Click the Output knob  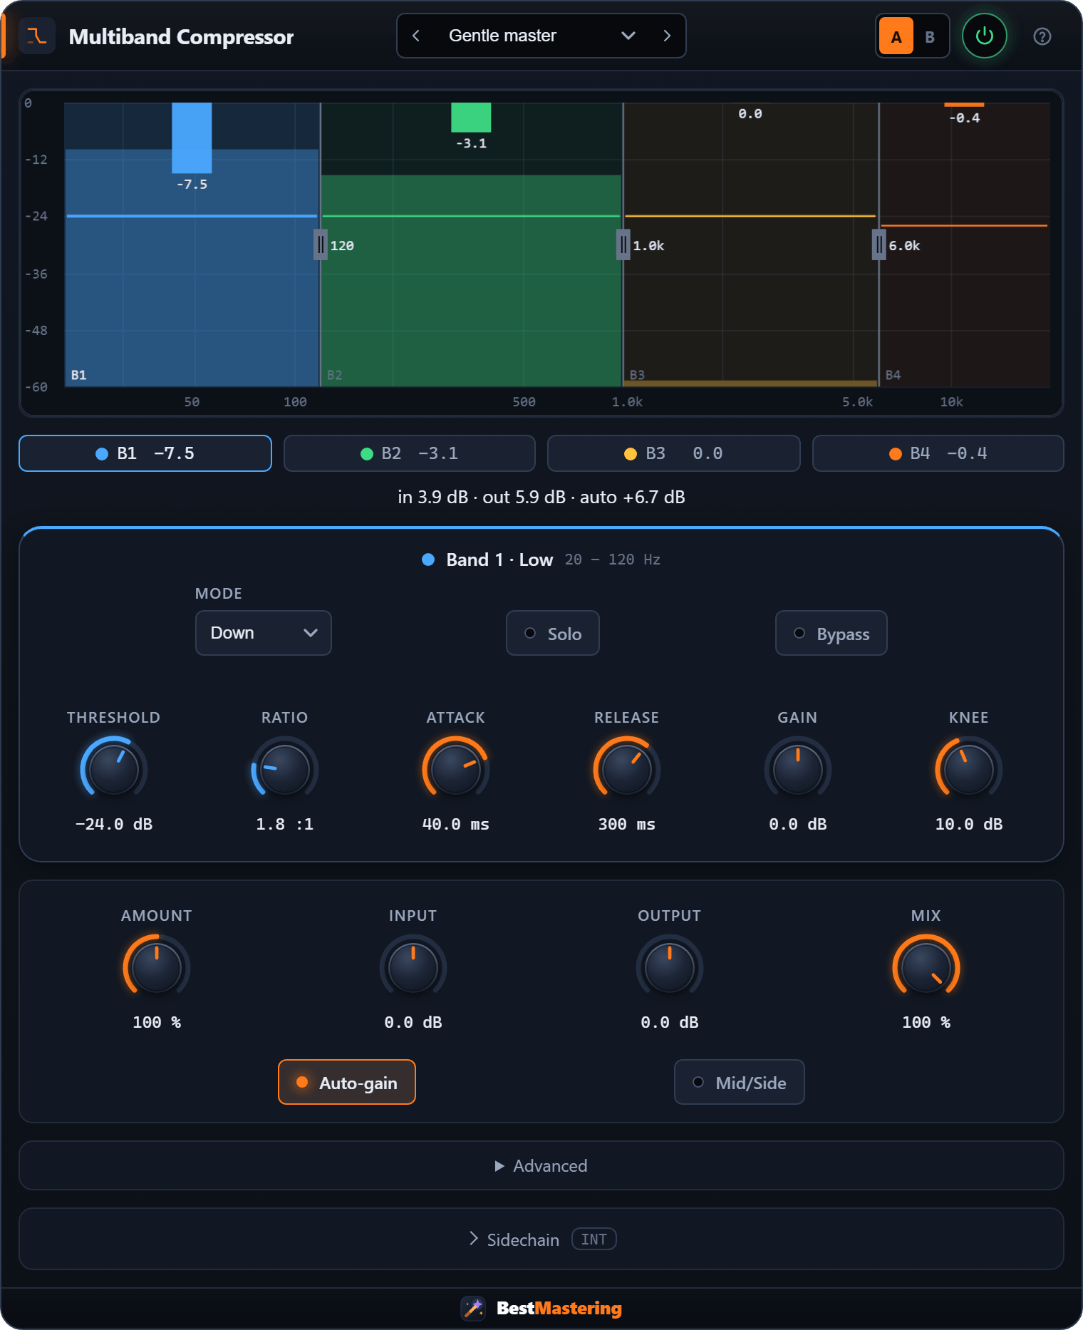pyautogui.click(x=670, y=968)
